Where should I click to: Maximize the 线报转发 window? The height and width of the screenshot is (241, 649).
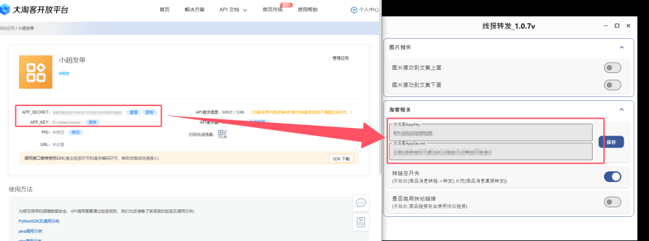617,25
